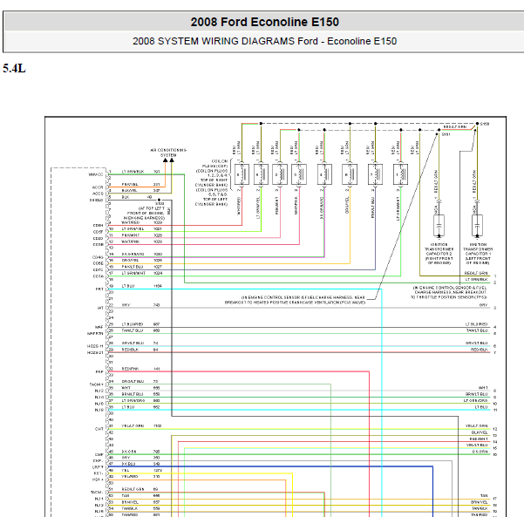Click the Air Conditioning System arrow markers

click(168, 161)
